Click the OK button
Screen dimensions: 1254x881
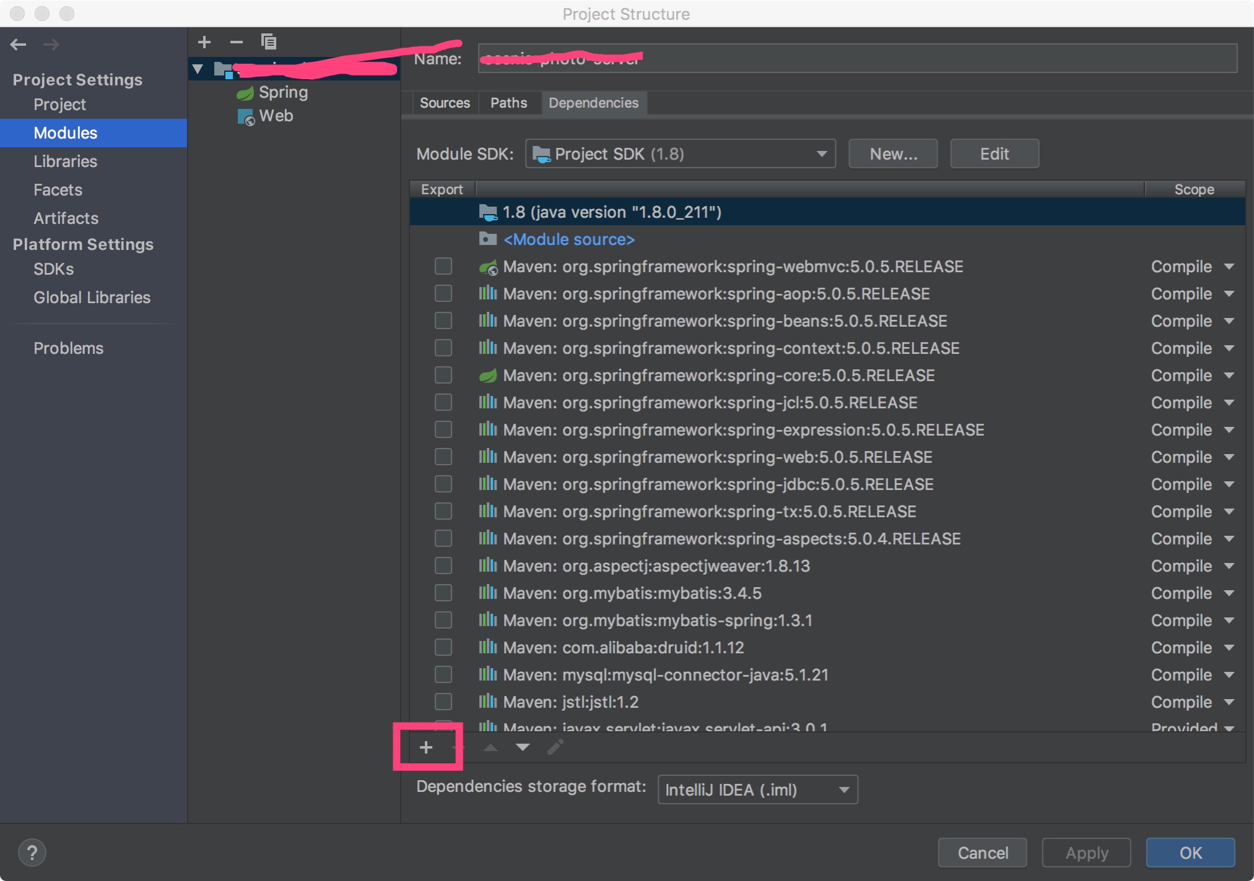point(1191,853)
